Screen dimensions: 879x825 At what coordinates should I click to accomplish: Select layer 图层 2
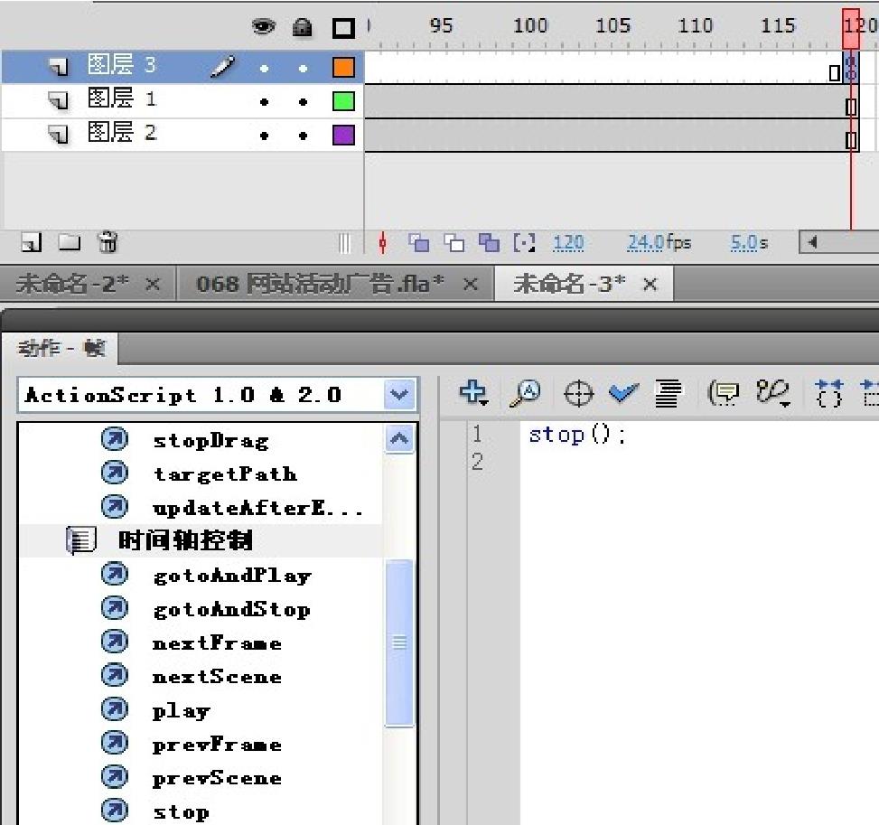(x=182, y=135)
